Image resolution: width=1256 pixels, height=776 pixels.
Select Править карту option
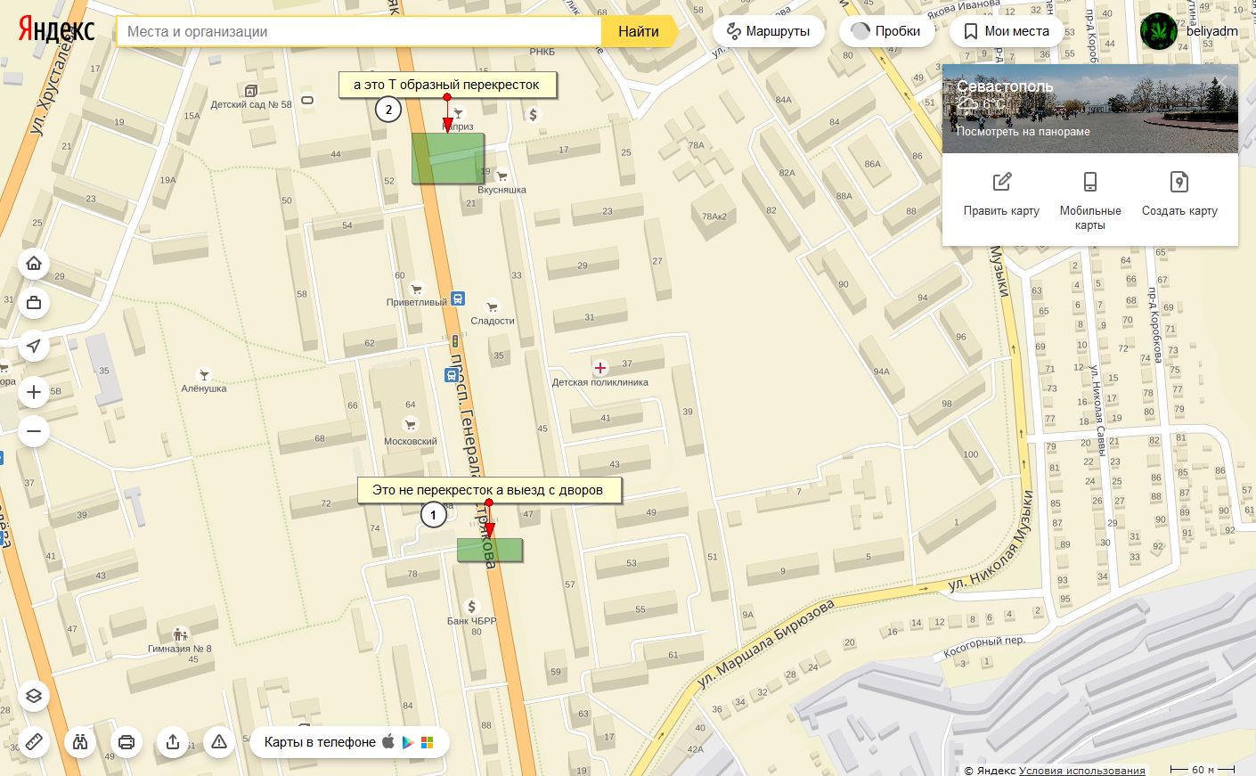click(x=1001, y=195)
